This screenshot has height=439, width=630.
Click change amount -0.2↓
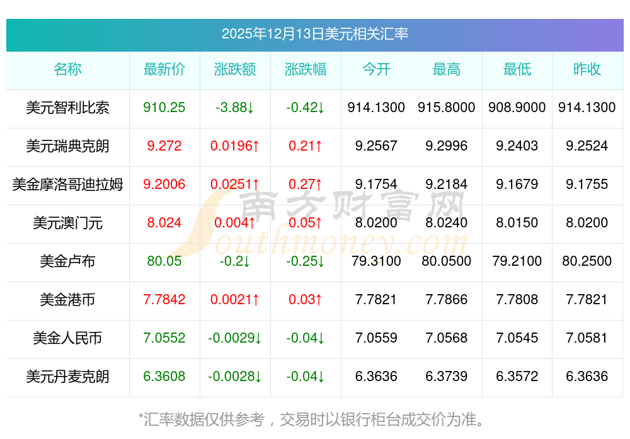coord(234,261)
